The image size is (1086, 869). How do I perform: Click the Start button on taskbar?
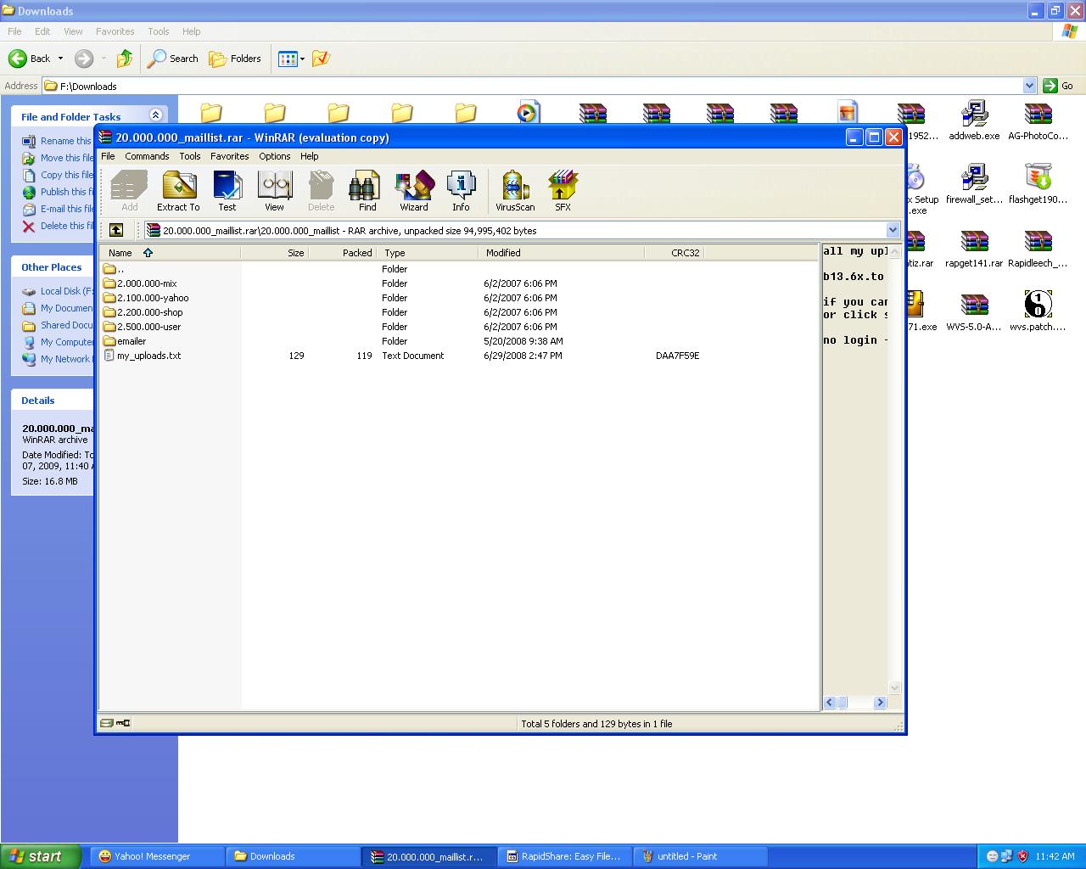point(41,856)
